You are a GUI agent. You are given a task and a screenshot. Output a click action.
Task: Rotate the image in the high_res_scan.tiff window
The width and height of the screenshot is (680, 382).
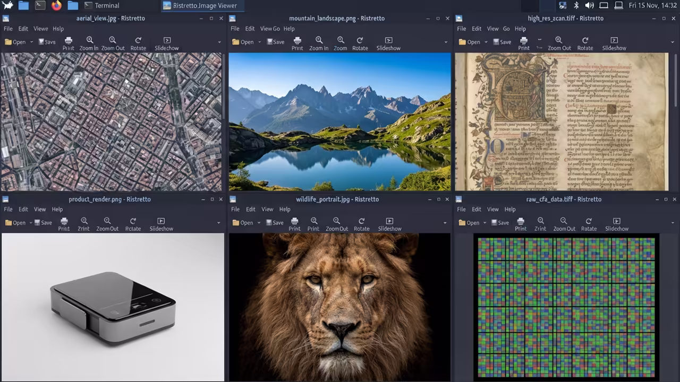pyautogui.click(x=585, y=44)
